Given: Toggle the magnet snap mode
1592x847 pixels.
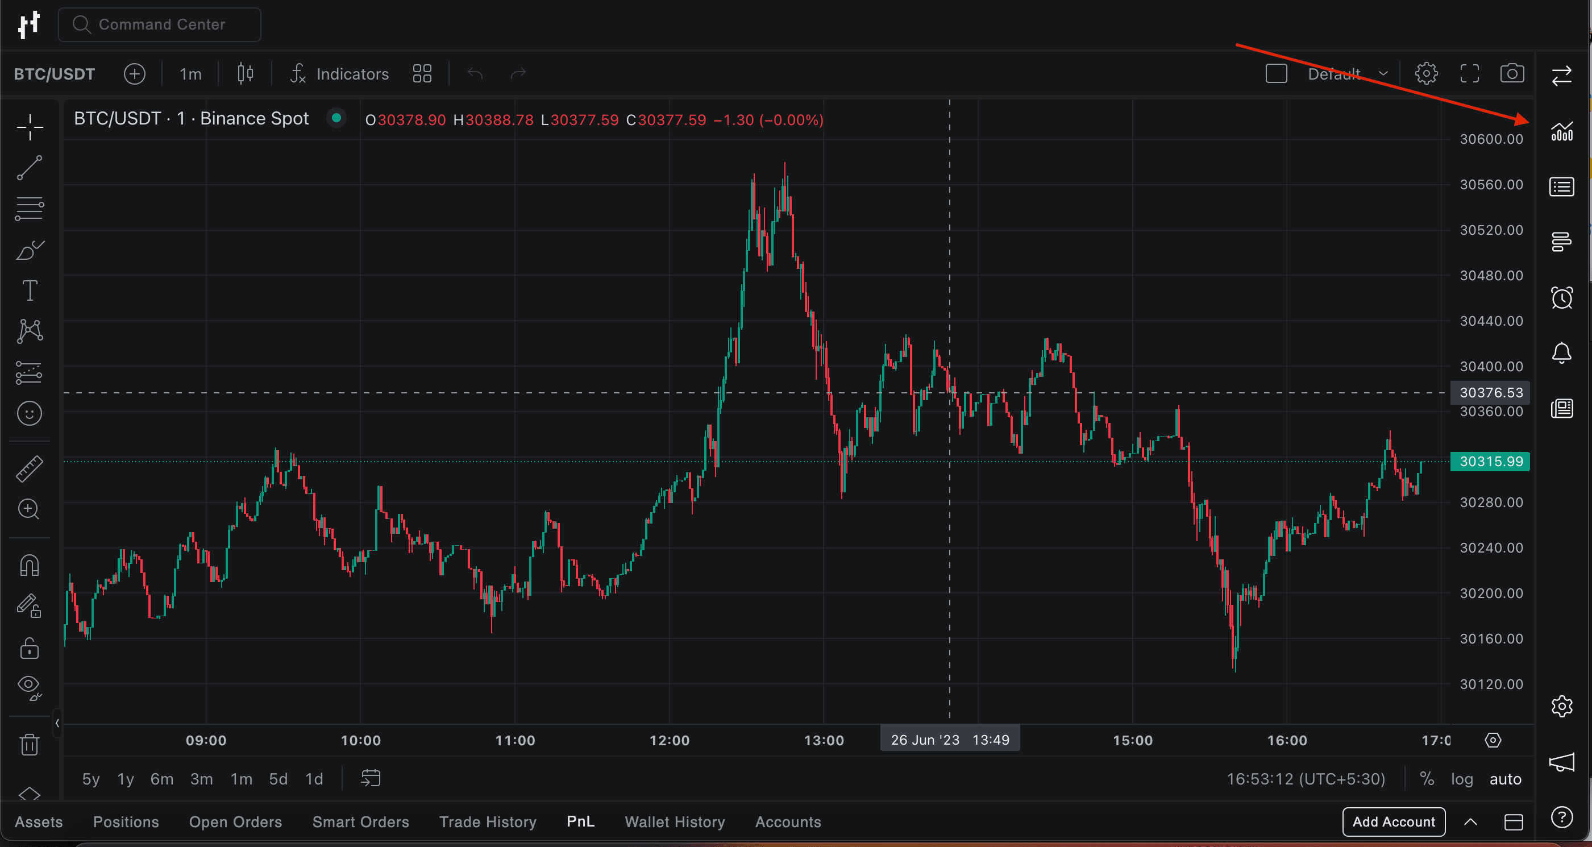Looking at the screenshot, I should coord(29,565).
